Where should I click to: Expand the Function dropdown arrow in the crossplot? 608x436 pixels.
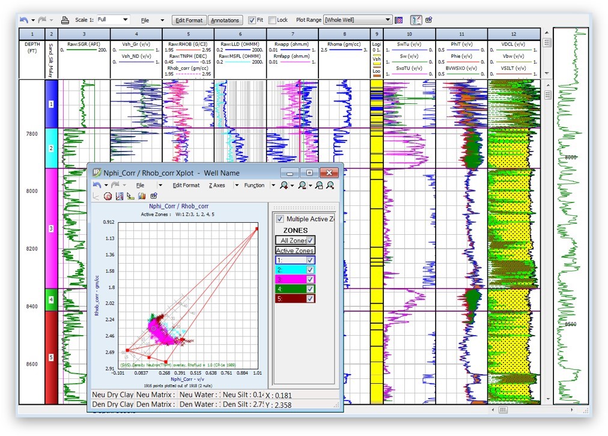coord(273,185)
